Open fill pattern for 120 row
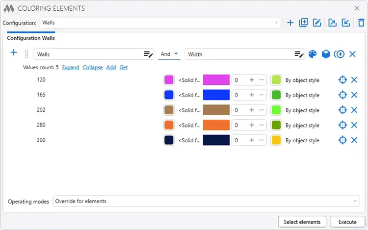The image size is (368, 230). (189, 80)
